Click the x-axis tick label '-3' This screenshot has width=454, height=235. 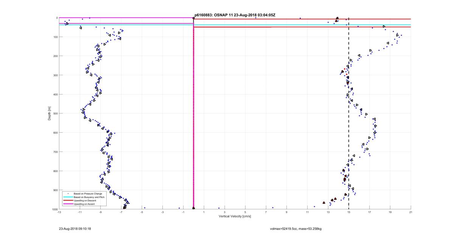point(162,212)
